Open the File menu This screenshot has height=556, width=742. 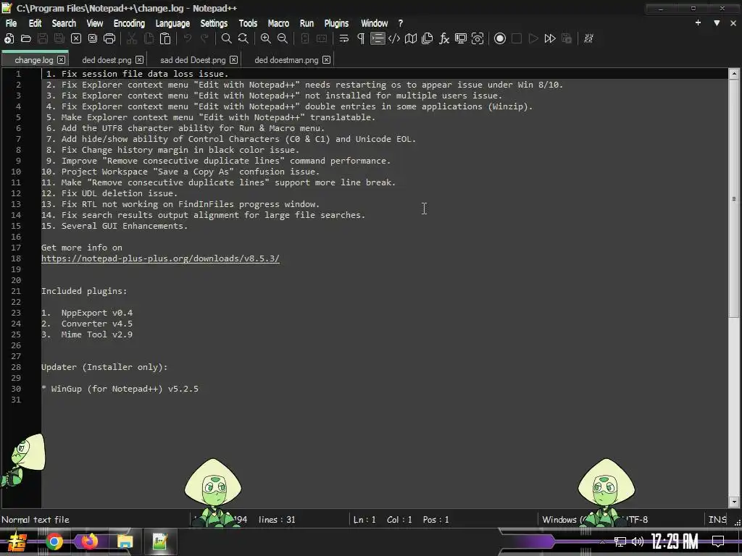11,23
